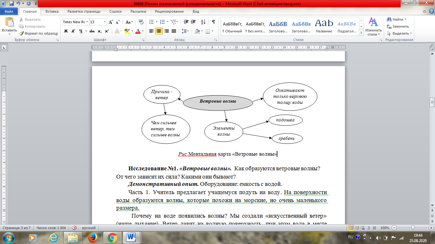
Task: Toggle Underline (Ч) formatting
Action: [81, 31]
